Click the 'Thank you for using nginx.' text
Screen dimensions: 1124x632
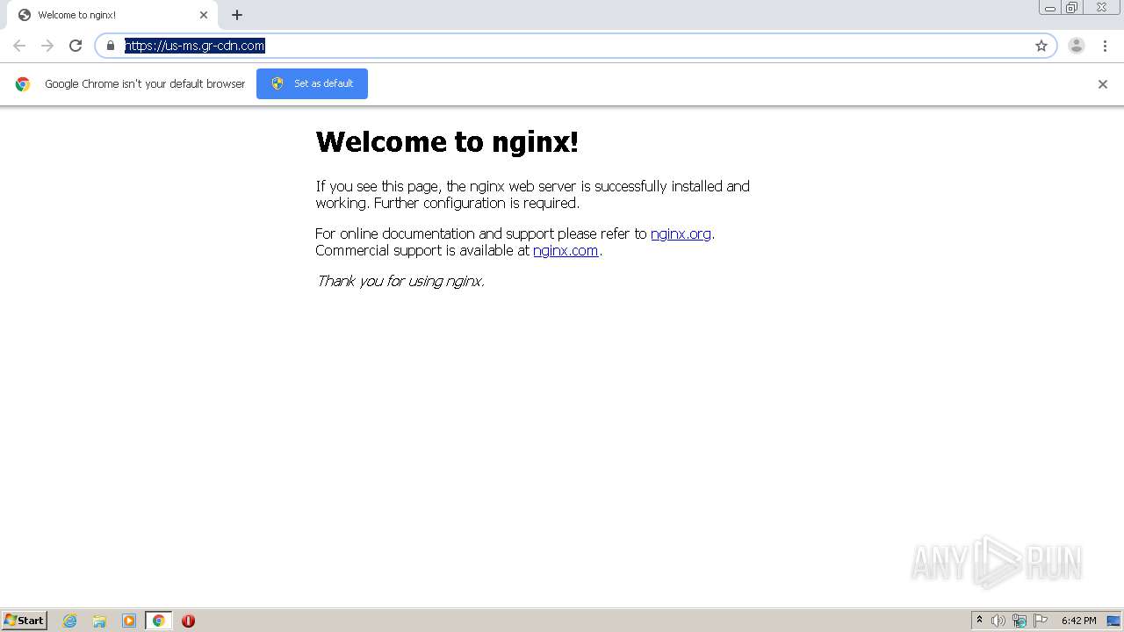[x=400, y=281]
